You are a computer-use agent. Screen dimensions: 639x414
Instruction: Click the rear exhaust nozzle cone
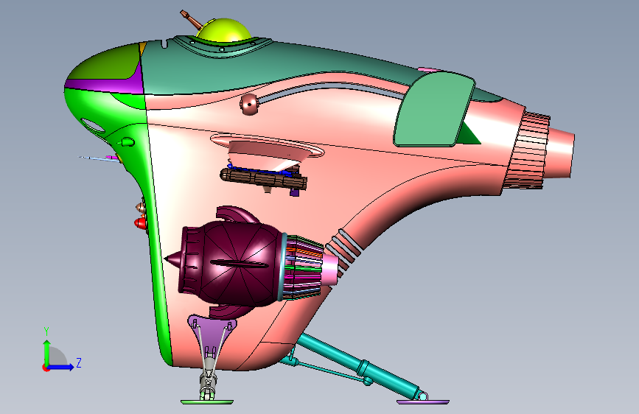(x=561, y=152)
